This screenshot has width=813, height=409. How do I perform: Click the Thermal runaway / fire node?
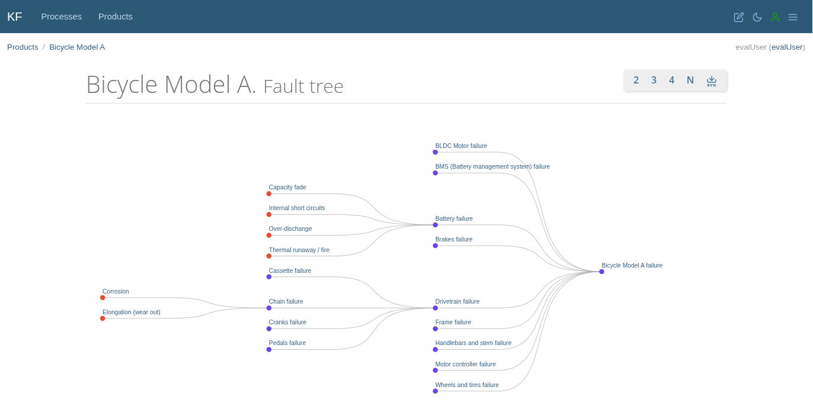269,256
